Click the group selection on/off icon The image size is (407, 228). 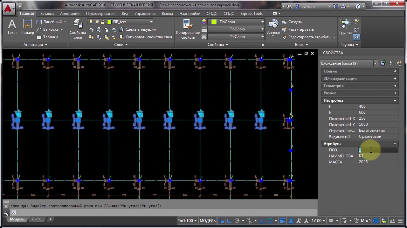click(356, 37)
